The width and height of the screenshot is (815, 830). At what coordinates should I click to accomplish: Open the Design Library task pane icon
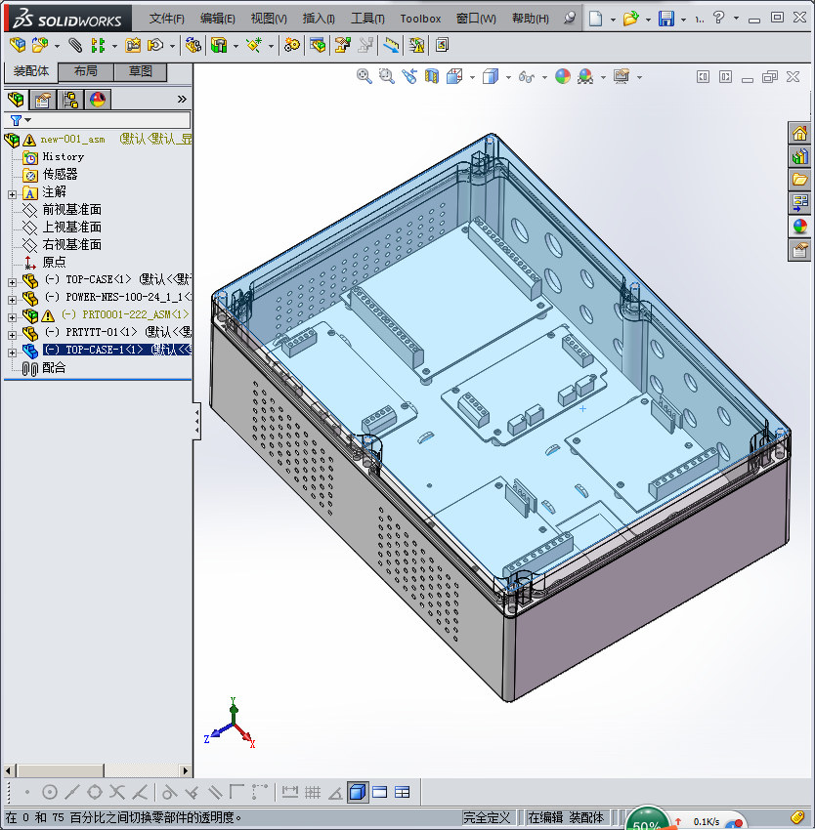799,156
